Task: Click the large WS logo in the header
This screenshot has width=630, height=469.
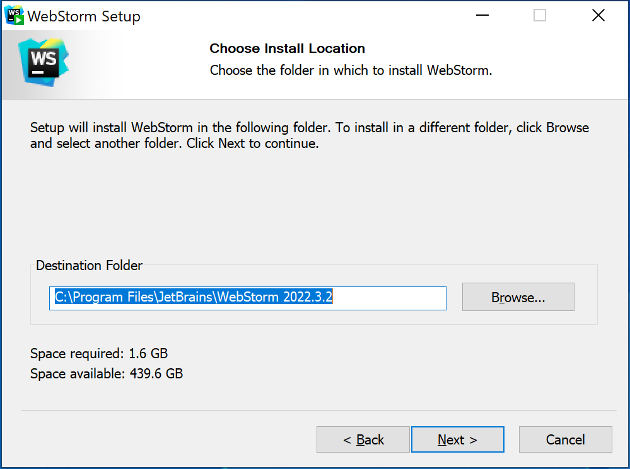Action: [x=43, y=60]
